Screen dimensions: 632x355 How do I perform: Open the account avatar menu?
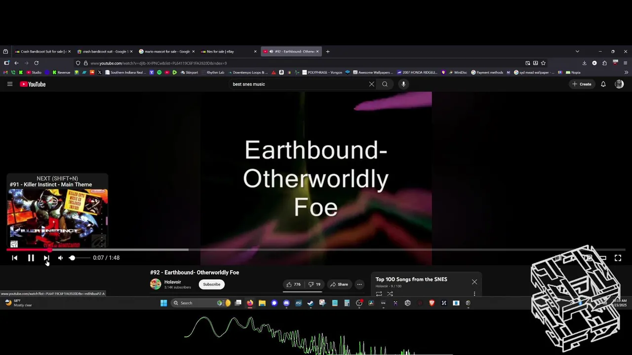[619, 84]
